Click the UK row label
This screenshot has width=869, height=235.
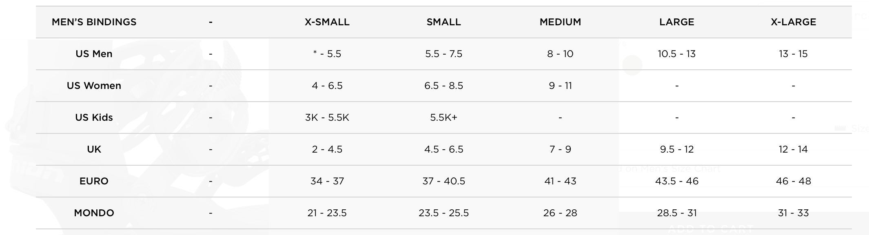[x=94, y=149]
